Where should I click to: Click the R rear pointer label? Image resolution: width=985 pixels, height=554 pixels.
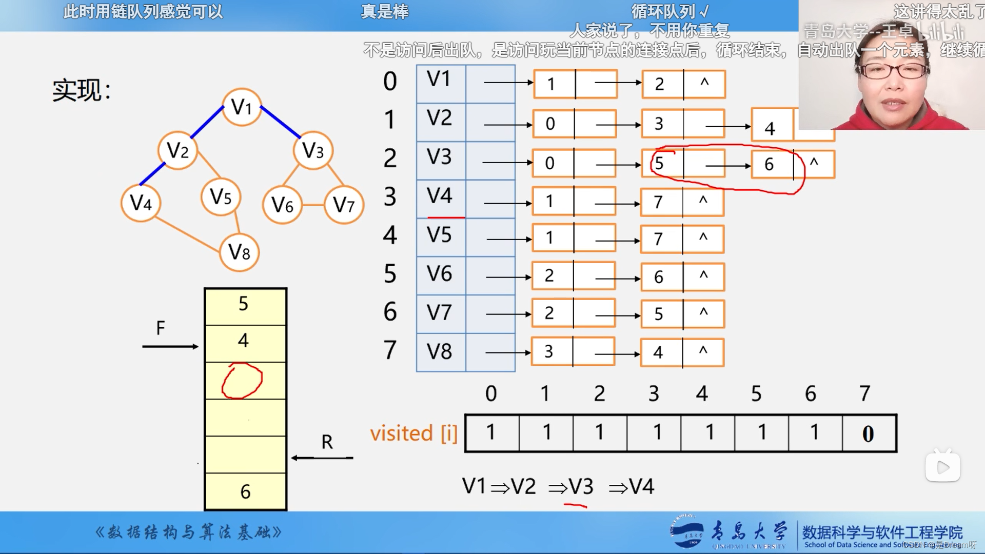pyautogui.click(x=327, y=442)
